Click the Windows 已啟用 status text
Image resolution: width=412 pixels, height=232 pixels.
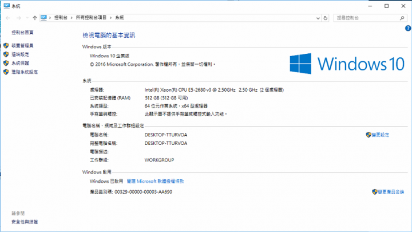(106, 181)
